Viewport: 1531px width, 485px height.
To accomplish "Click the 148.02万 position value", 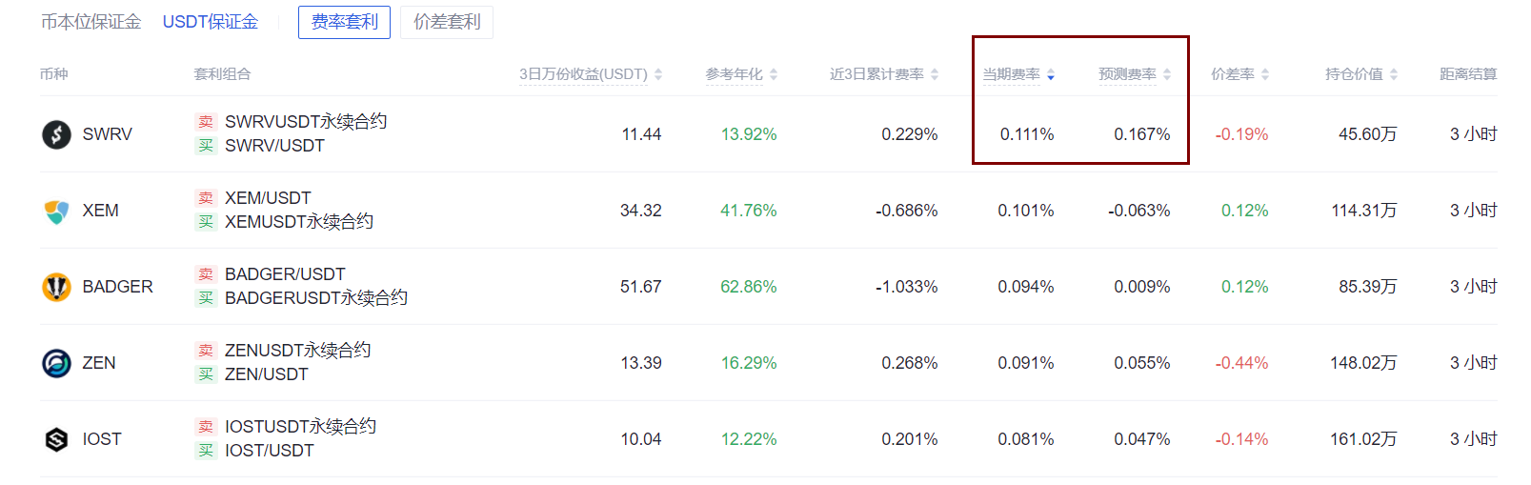I will pyautogui.click(x=1363, y=363).
